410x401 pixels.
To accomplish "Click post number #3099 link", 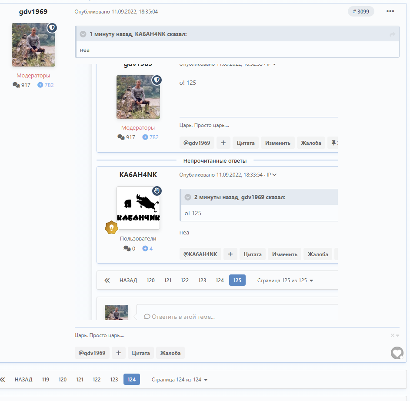I will [x=361, y=11].
